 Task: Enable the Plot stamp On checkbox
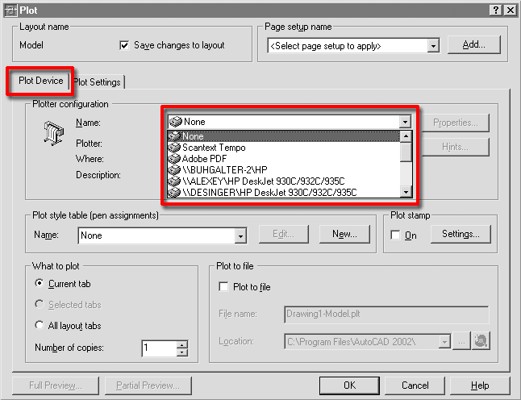[x=395, y=235]
